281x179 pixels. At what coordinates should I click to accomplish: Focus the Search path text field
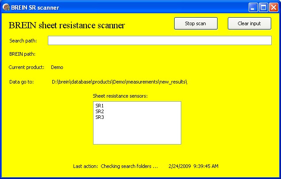[159, 41]
